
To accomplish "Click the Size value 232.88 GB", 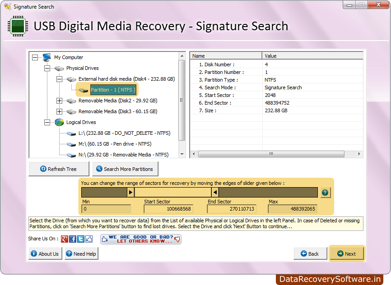I will [276, 110].
